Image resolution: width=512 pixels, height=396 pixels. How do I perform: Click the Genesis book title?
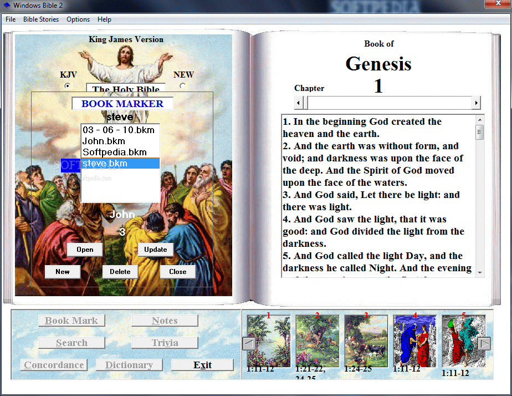[378, 63]
